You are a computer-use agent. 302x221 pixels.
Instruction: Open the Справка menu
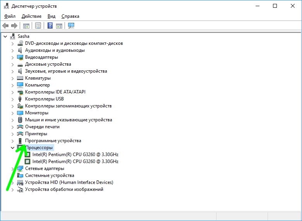pyautogui.click(x=70, y=16)
